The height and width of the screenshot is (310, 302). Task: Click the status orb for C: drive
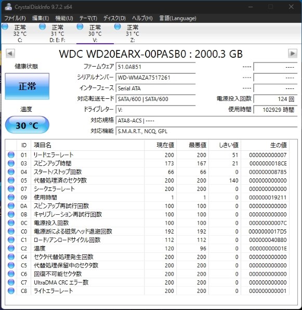point(5,27)
